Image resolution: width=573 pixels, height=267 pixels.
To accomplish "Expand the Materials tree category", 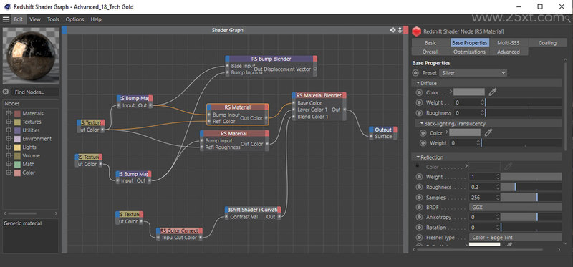I will 9,113.
